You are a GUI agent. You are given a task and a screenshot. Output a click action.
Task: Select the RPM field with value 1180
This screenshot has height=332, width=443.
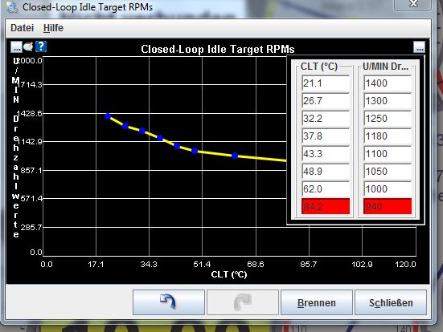pos(388,136)
